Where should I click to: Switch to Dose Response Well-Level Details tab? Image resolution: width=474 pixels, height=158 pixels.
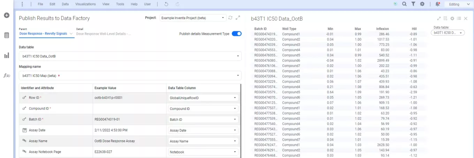tap(104, 34)
